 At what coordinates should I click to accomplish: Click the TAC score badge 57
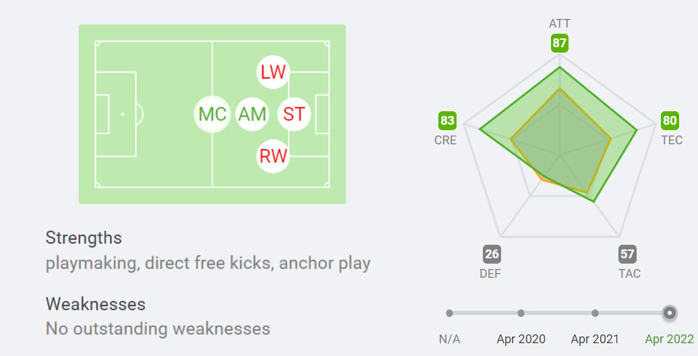point(628,254)
